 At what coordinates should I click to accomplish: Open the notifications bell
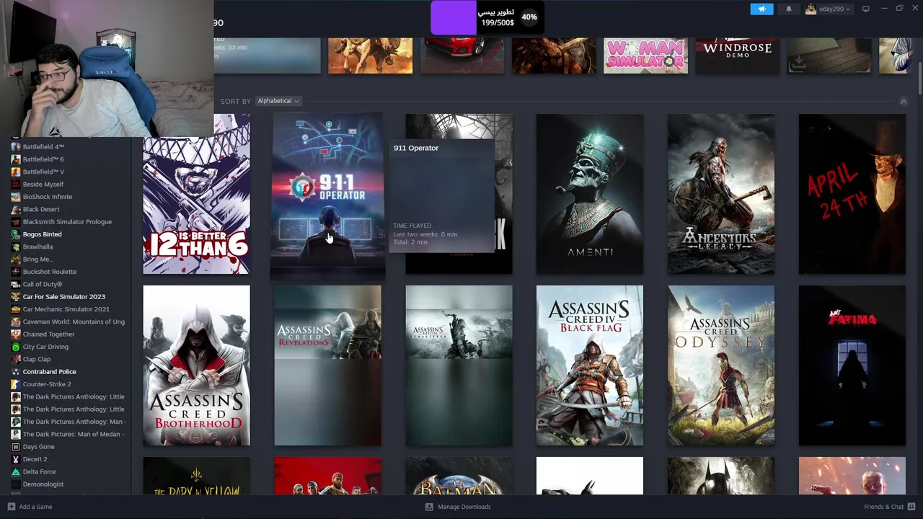click(x=788, y=9)
